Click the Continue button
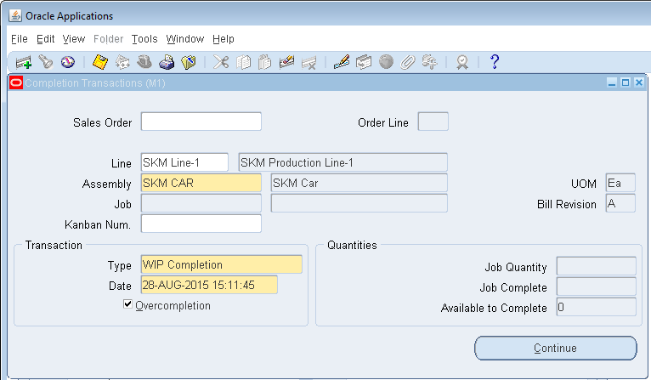The image size is (651, 380). tap(556, 348)
